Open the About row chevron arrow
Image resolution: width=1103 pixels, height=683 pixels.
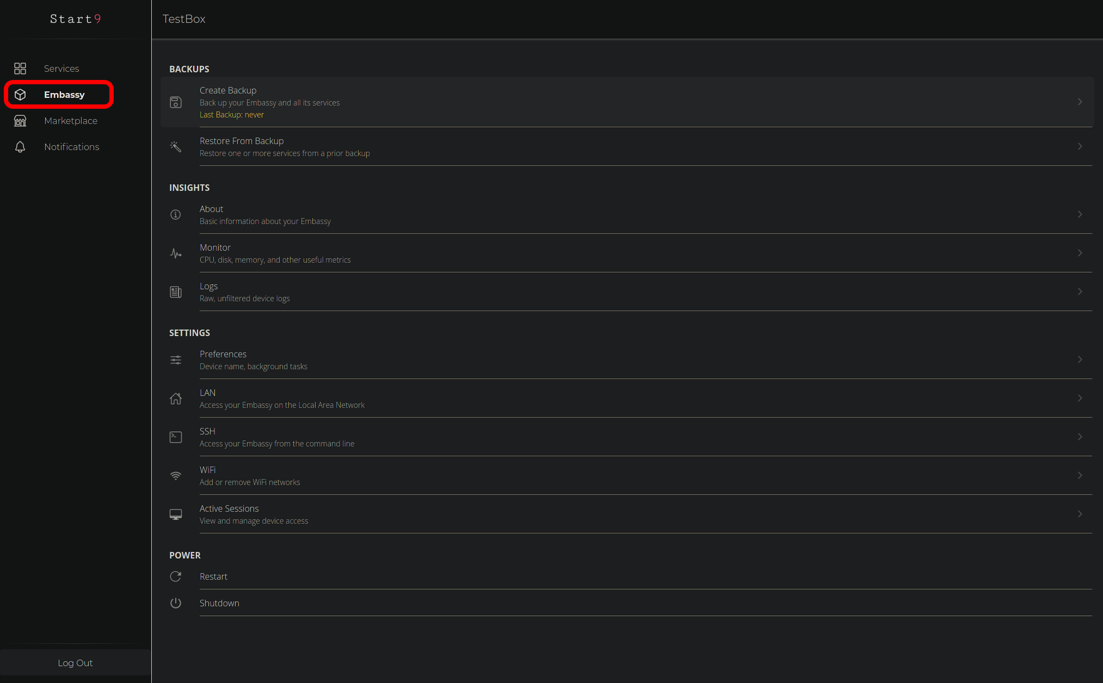pyautogui.click(x=1080, y=215)
